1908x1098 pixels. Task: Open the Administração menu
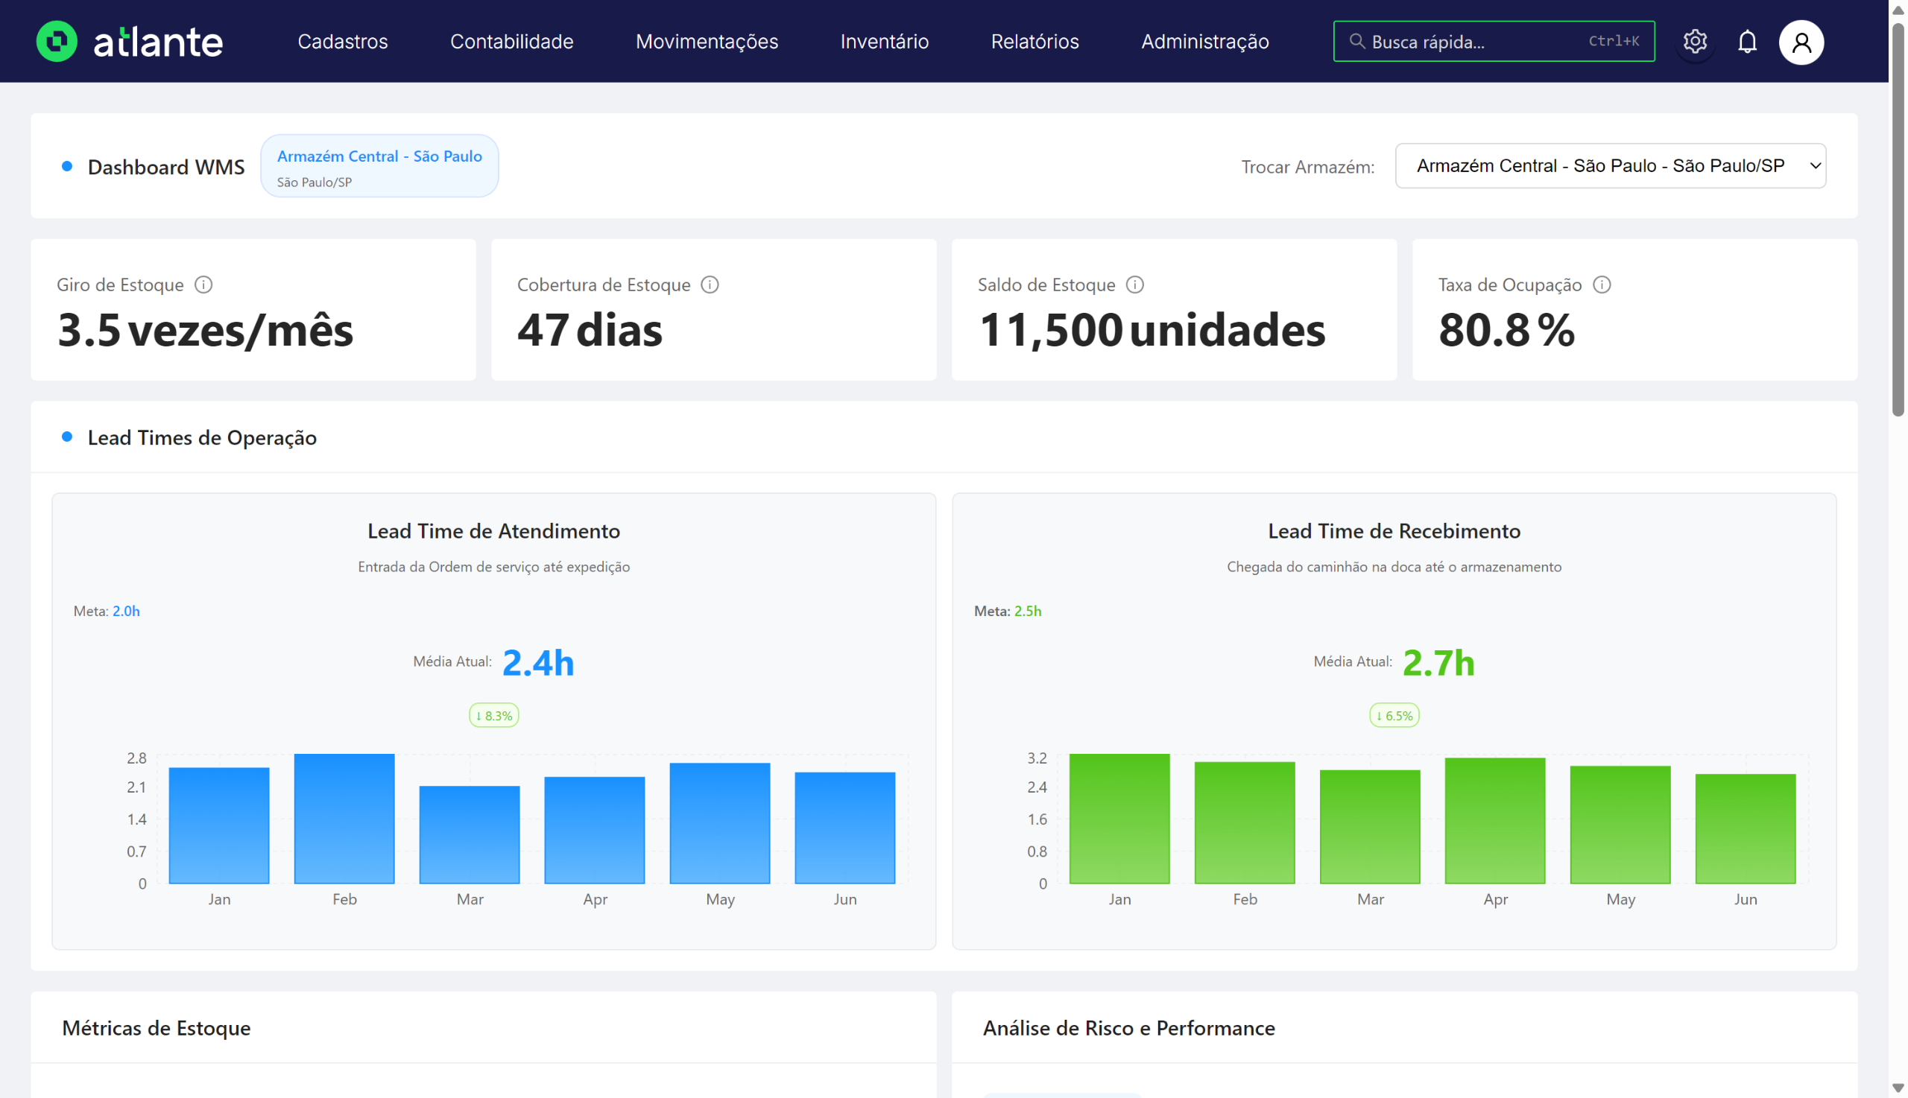(1204, 42)
